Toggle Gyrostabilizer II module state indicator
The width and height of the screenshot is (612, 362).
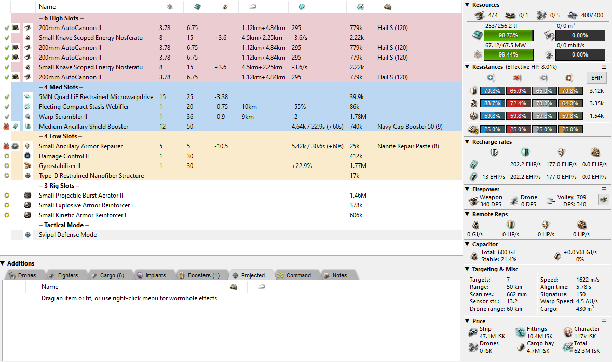click(x=6, y=166)
